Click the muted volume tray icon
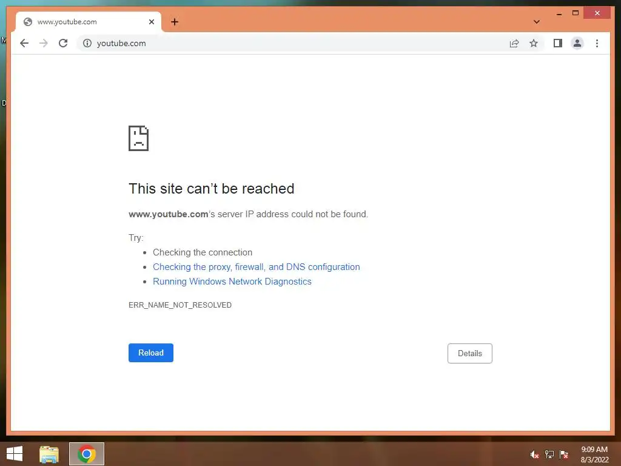621x466 pixels. (534, 454)
